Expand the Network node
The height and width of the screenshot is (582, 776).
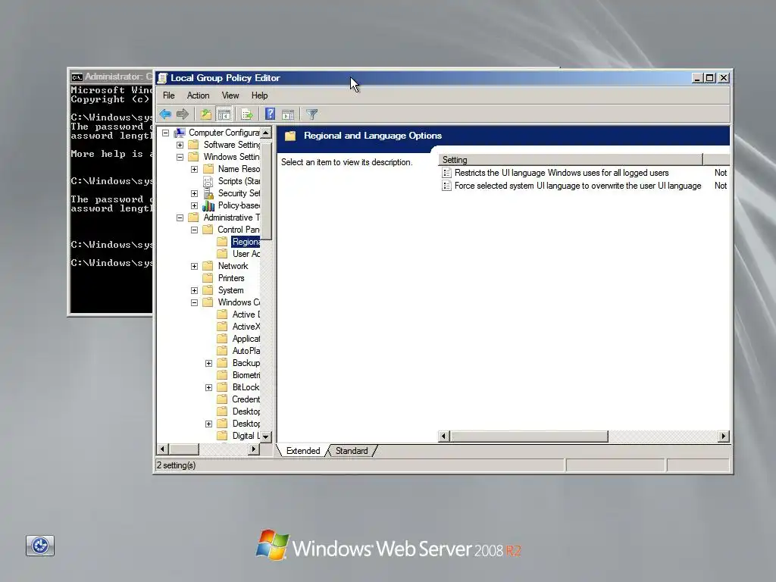[195, 266]
